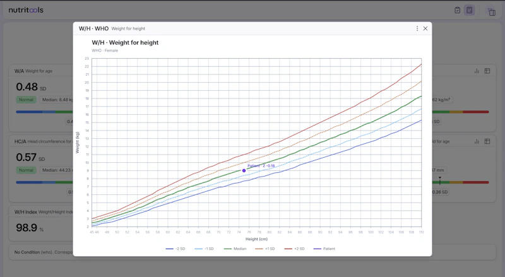Toggle the Median legend series
Image resolution: width=505 pixels, height=277 pixels.
click(235, 249)
